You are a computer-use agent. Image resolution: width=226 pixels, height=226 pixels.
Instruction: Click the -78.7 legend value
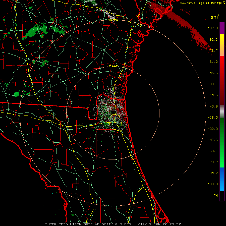pos(213,162)
